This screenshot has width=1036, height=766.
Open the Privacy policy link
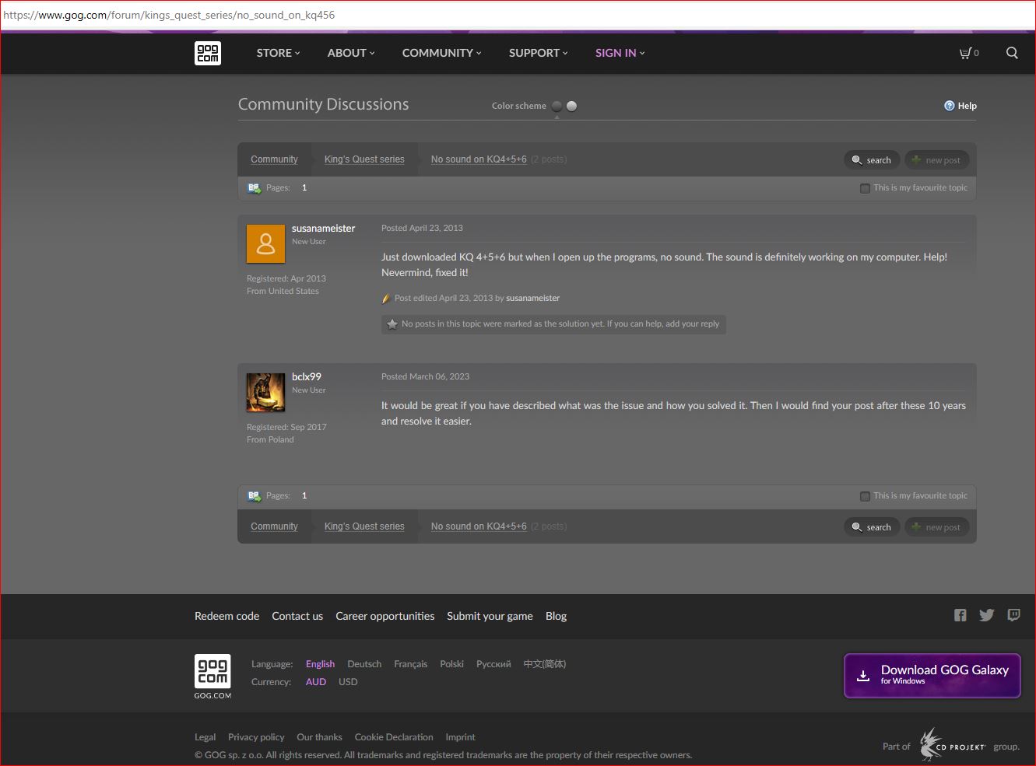pos(256,737)
